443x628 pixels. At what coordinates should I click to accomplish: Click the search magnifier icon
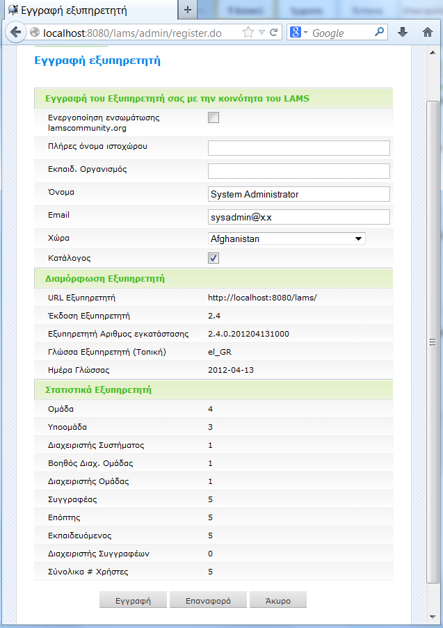click(x=379, y=32)
